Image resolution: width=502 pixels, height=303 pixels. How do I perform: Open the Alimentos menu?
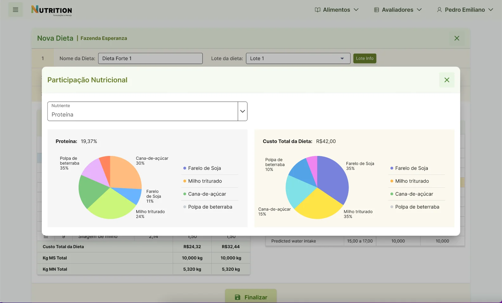[337, 10]
